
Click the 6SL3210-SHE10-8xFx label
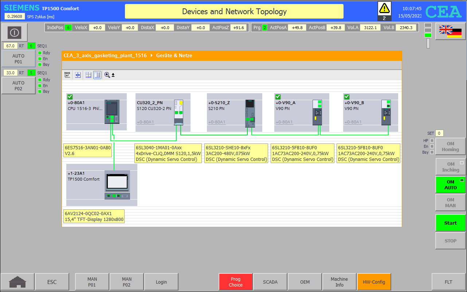[236, 153]
